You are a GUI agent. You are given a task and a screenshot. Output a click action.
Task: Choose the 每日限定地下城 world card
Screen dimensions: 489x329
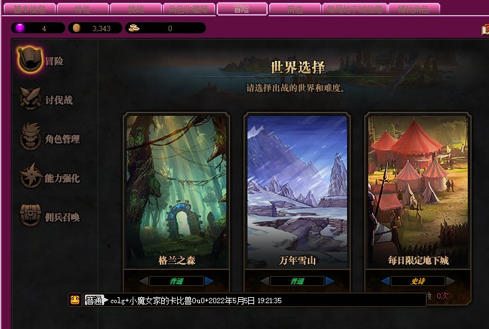418,191
